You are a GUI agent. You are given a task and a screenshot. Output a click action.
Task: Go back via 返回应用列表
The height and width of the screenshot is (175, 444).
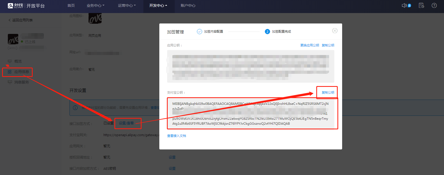pyautogui.click(x=21, y=20)
